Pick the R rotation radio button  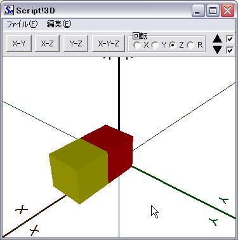coord(190,45)
